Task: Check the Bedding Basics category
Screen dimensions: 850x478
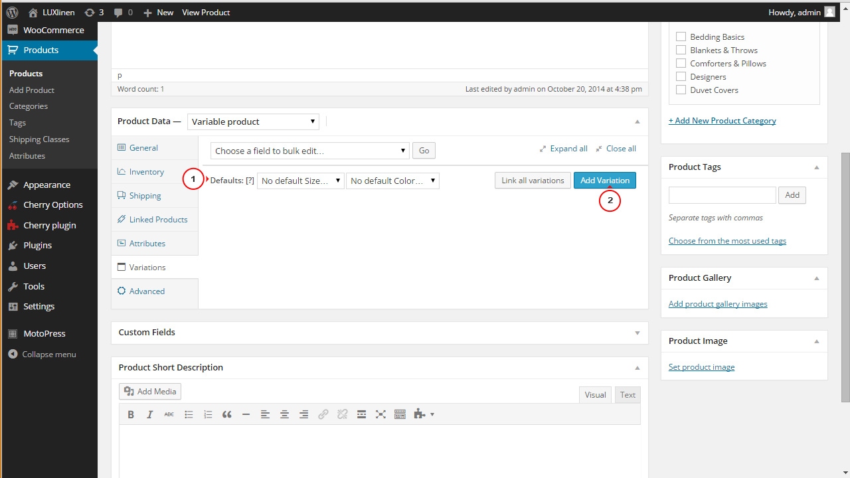Action: [x=681, y=37]
